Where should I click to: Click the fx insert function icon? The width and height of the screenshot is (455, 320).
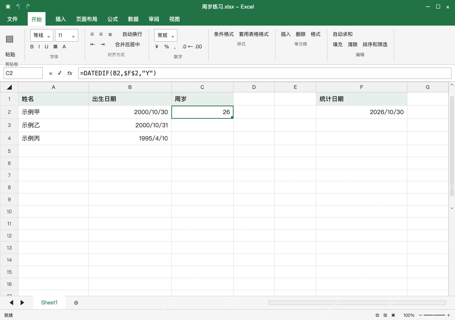70,73
